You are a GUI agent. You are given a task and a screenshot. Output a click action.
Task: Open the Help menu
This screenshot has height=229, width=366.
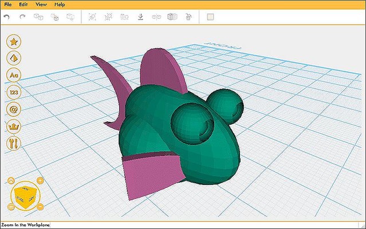(x=60, y=5)
